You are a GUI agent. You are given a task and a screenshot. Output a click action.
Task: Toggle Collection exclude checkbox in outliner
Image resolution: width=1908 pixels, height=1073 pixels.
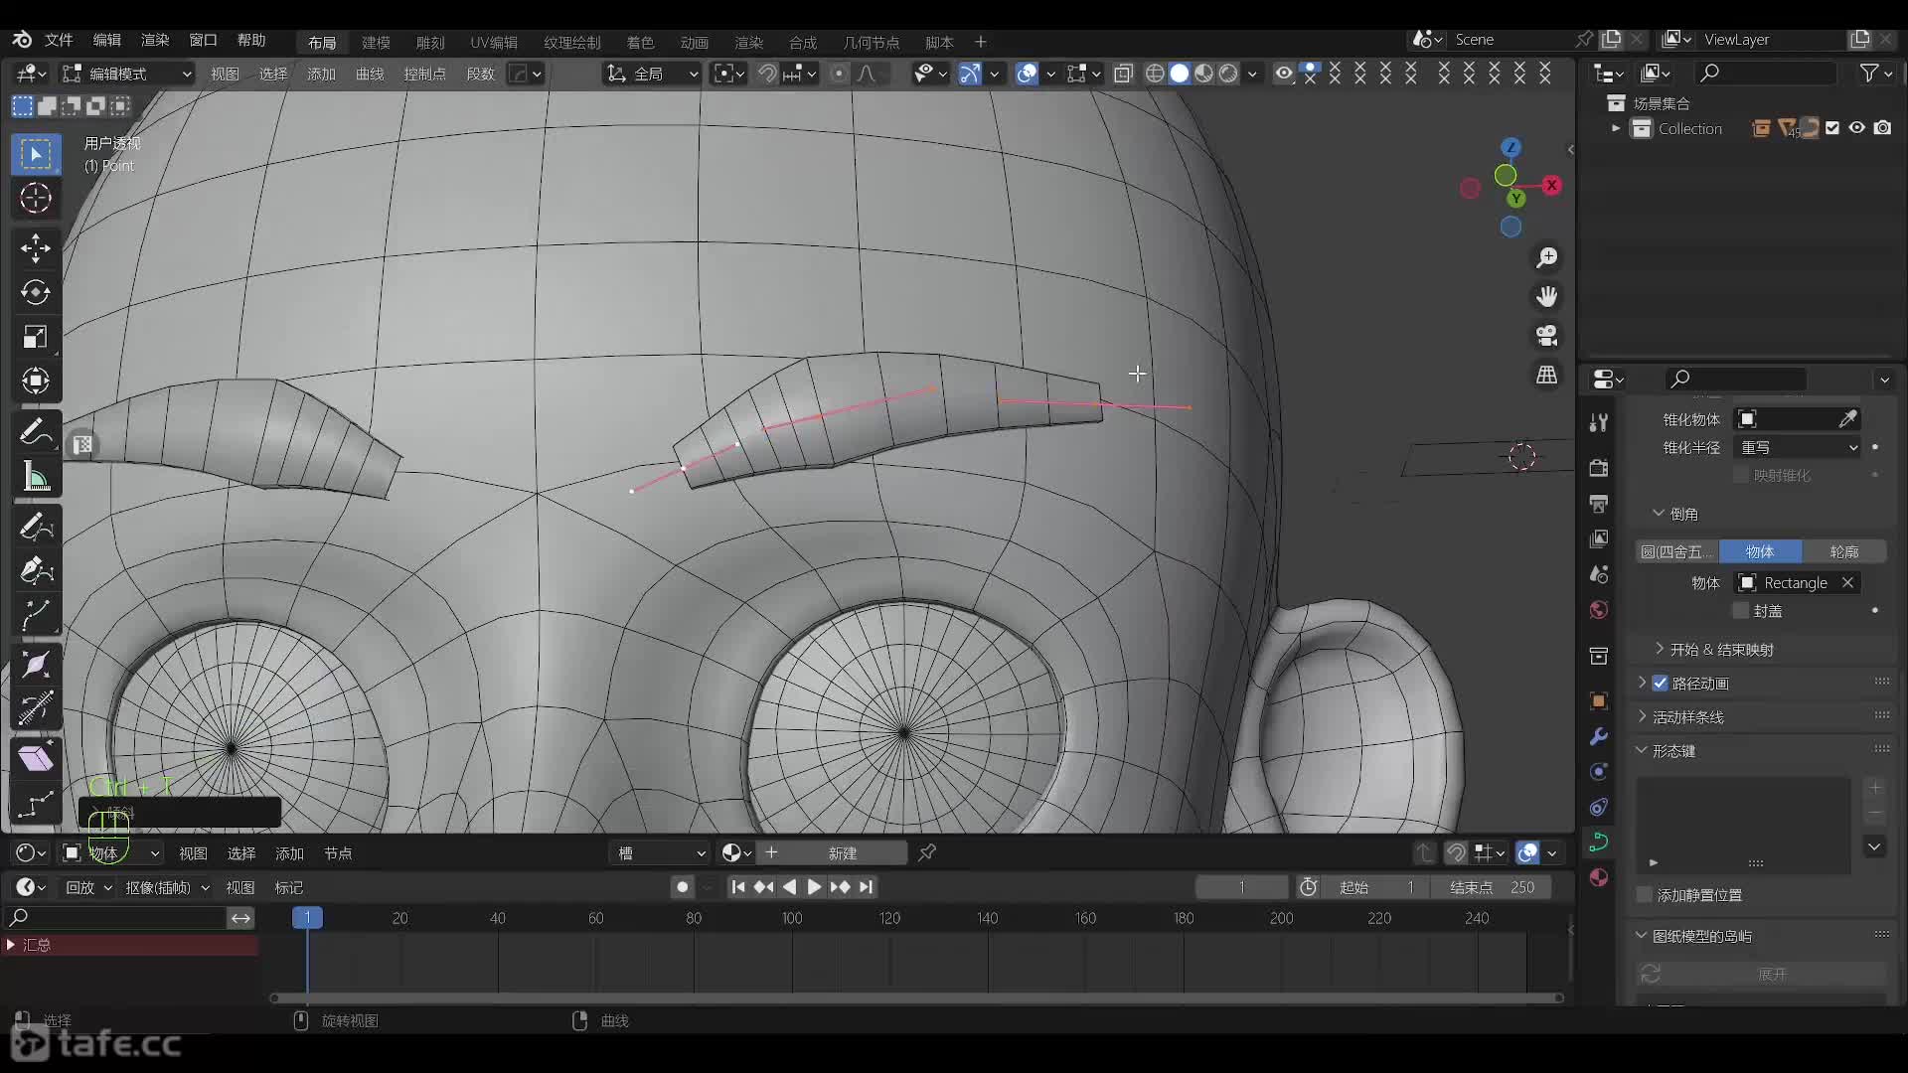coord(1832,128)
